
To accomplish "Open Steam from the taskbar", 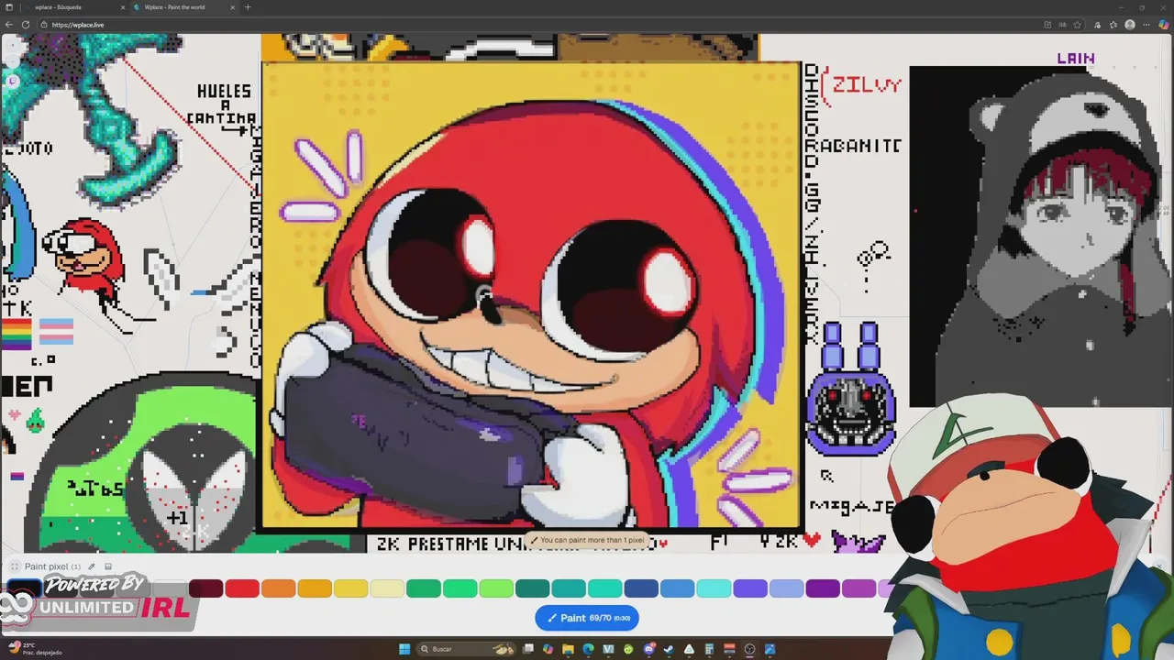I will tap(669, 649).
